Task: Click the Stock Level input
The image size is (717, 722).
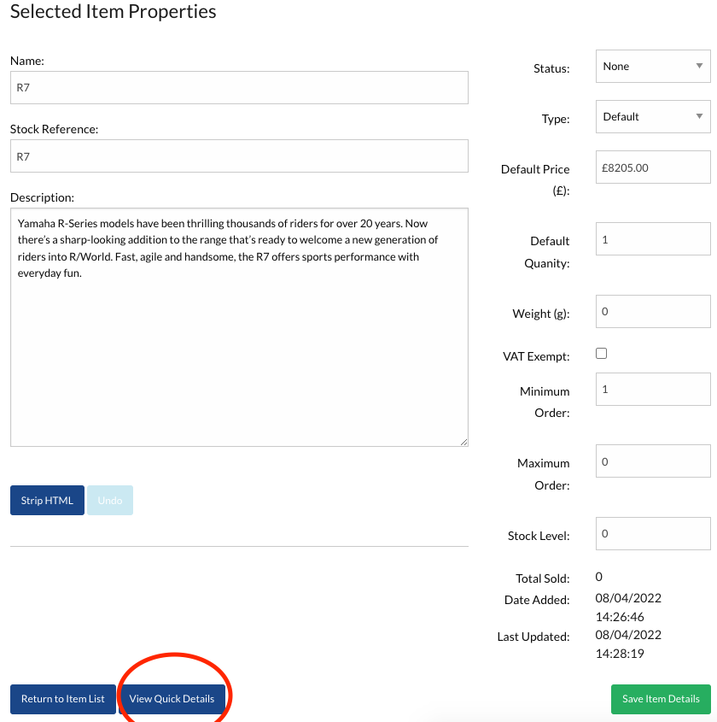Action: point(652,534)
